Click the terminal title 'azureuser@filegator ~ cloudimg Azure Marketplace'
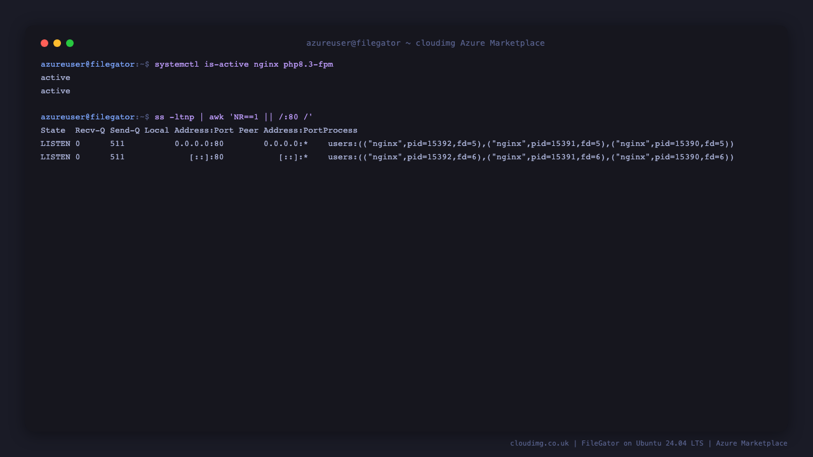The width and height of the screenshot is (813, 457). tap(426, 43)
